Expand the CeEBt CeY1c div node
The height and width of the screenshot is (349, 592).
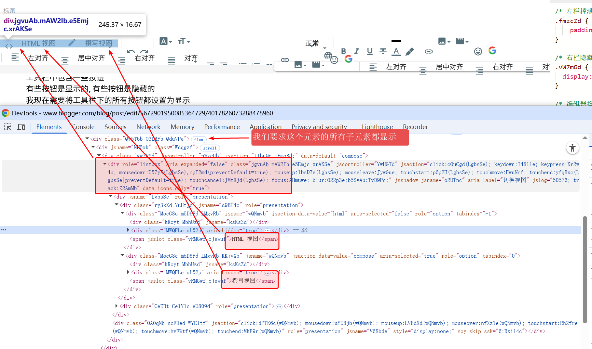[117, 306]
